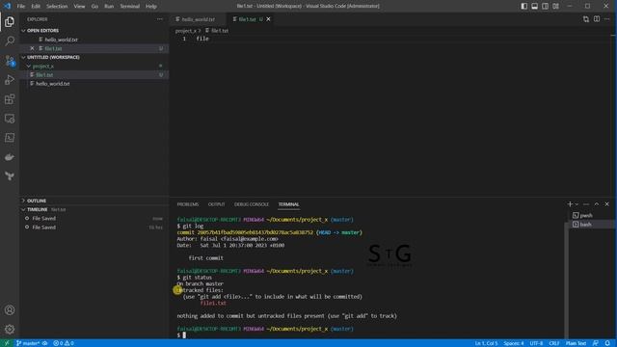Switch to the Problems panel tab

point(188,204)
